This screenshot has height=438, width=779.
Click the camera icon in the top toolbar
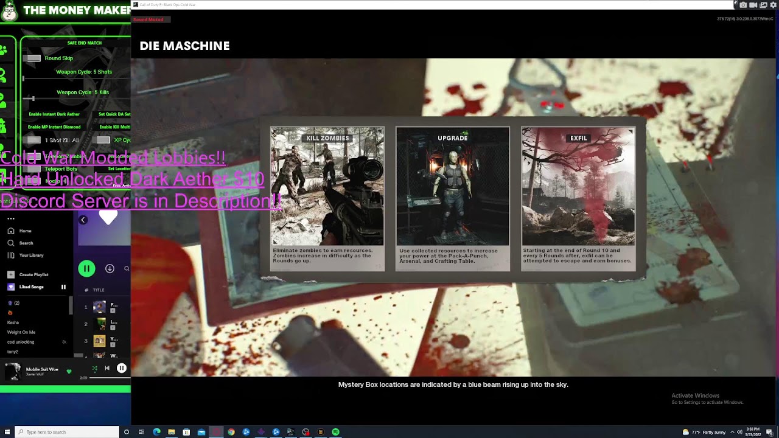pyautogui.click(x=743, y=5)
